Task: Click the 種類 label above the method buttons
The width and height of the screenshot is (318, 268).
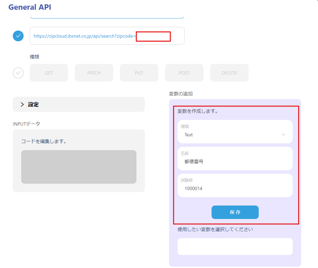Action: [x=34, y=57]
